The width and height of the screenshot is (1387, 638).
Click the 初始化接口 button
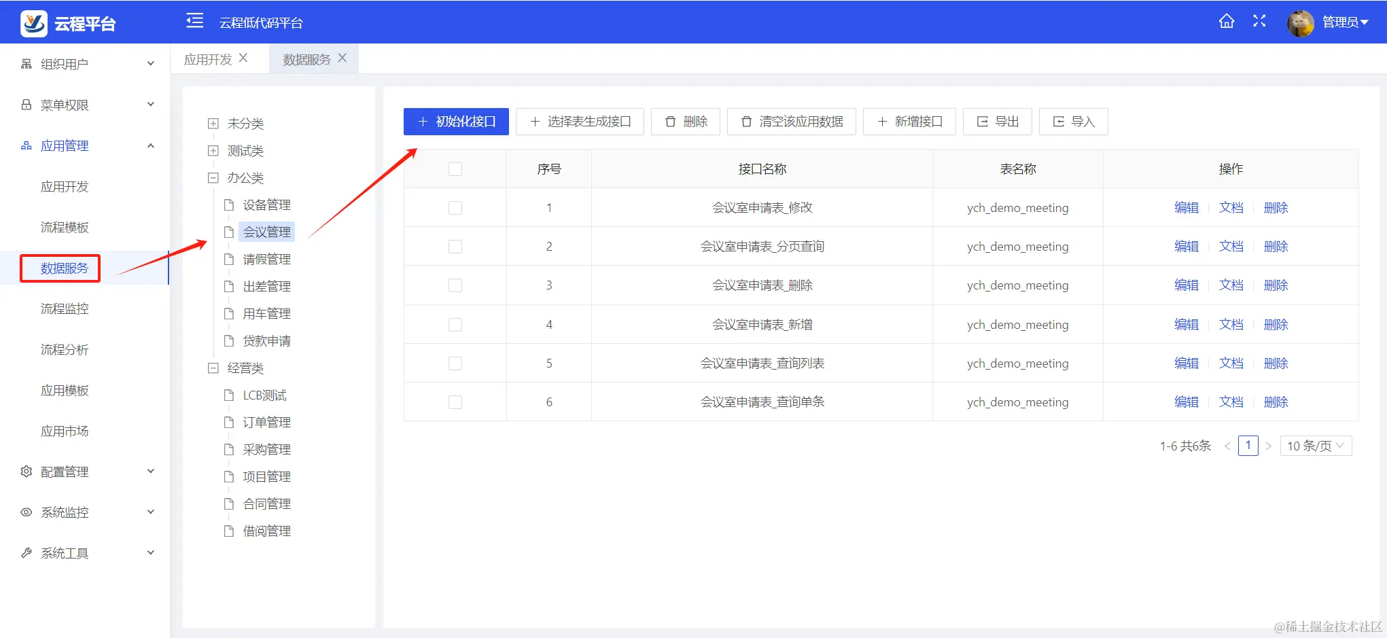click(x=455, y=122)
